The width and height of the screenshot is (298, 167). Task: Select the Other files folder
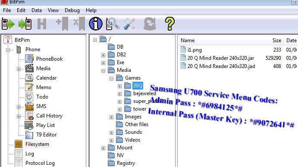[x=137, y=124]
